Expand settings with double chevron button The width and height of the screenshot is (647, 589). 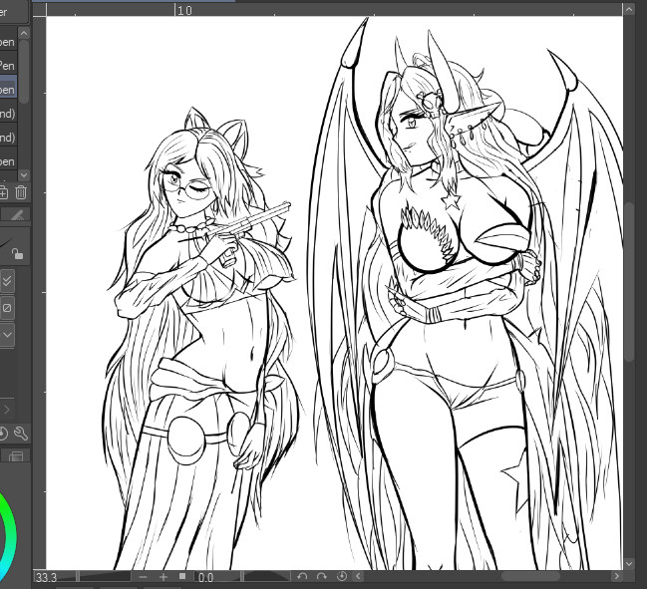click(8, 282)
